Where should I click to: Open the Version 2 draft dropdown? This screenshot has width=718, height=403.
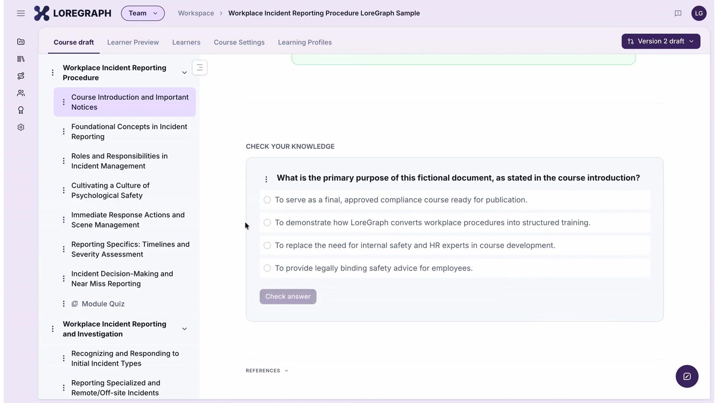pos(661,41)
